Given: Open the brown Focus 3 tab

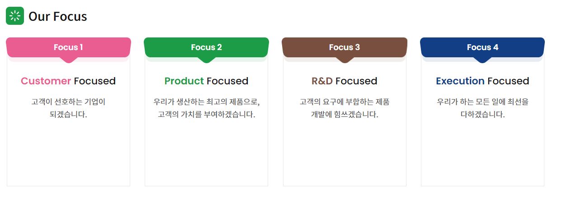Looking at the screenshot, I should (x=345, y=47).
